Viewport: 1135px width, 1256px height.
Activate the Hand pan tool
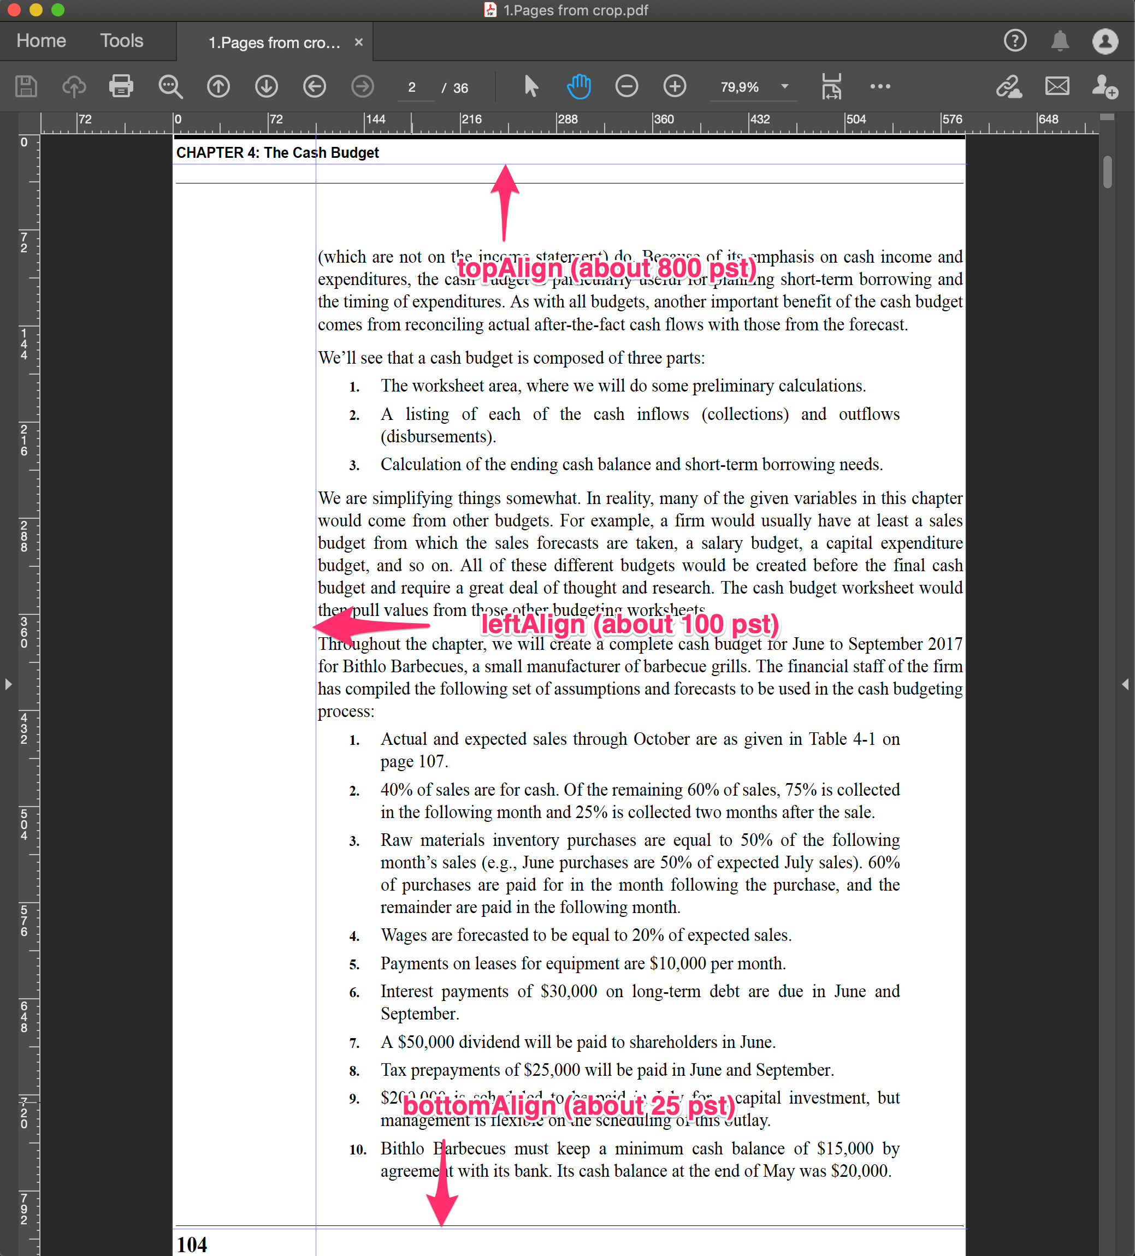coord(578,87)
